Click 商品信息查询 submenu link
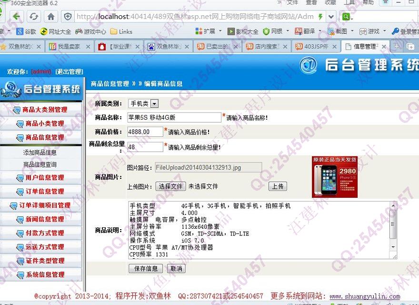Image resolution: width=419 pixels, height=305 pixels. (40, 164)
